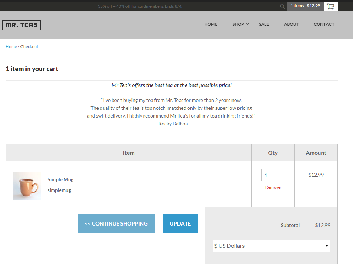Click the Rocky Balboa testimonial signature
The height and width of the screenshot is (268, 353).
[x=172, y=124]
